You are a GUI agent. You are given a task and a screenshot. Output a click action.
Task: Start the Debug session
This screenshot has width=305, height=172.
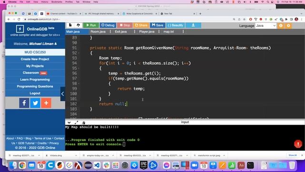click(108, 25)
